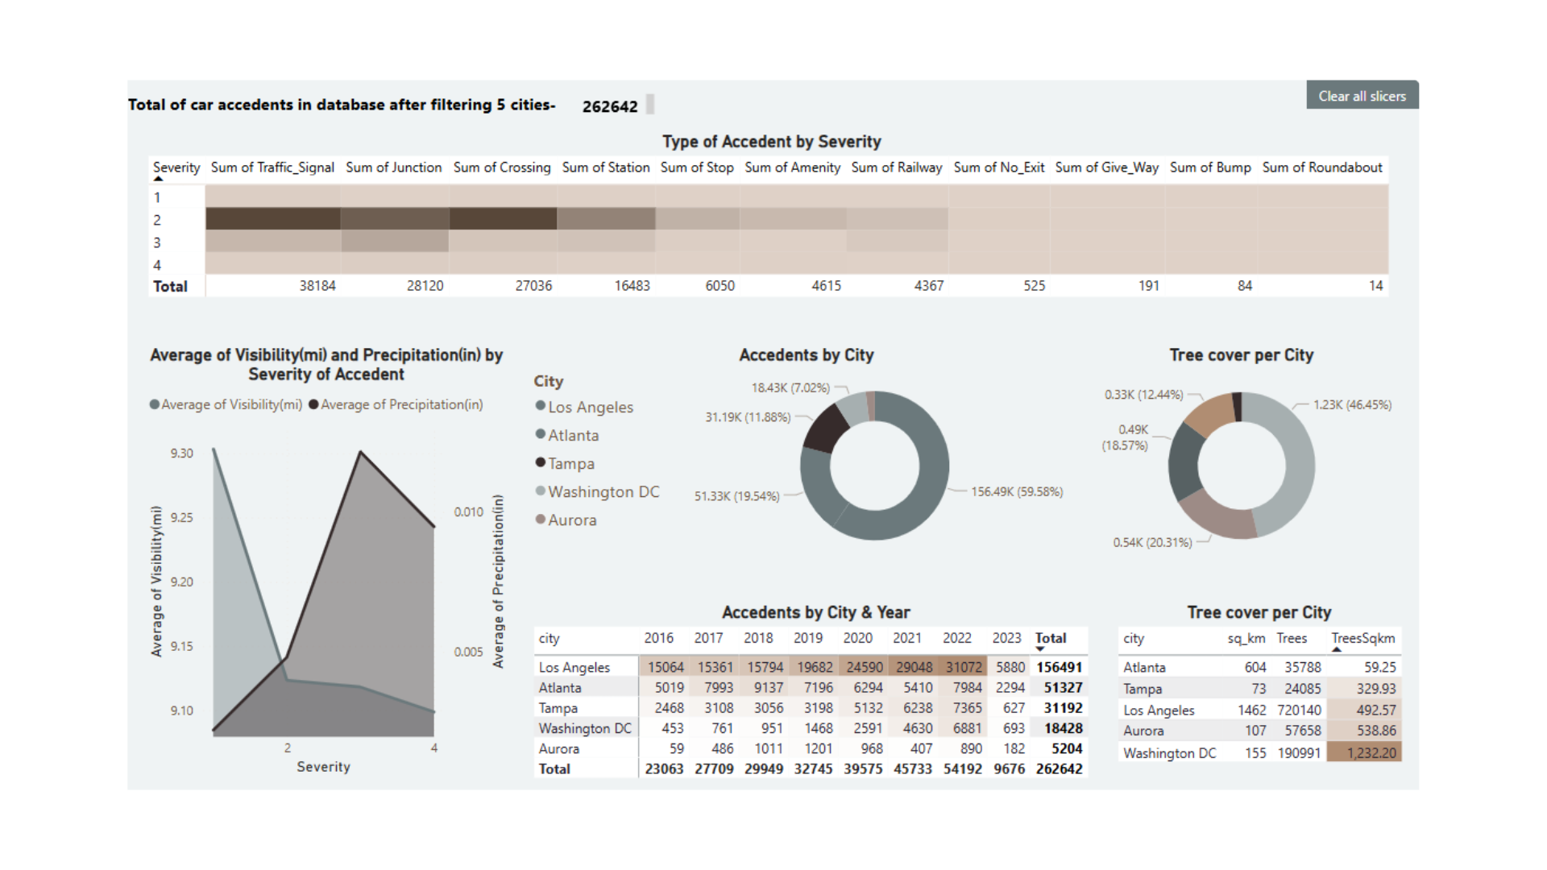This screenshot has width=1547, height=870.
Task: Select Aurora row in Tree cover table
Action: click(x=1260, y=731)
